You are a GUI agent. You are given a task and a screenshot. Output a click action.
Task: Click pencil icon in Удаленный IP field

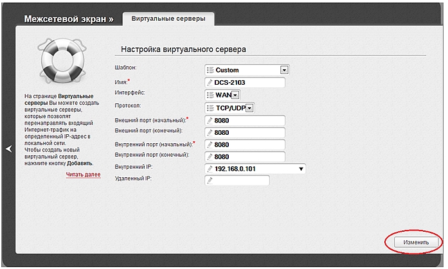210,180
